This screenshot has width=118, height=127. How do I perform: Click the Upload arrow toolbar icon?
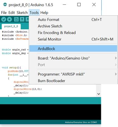click(x=9, y=19)
